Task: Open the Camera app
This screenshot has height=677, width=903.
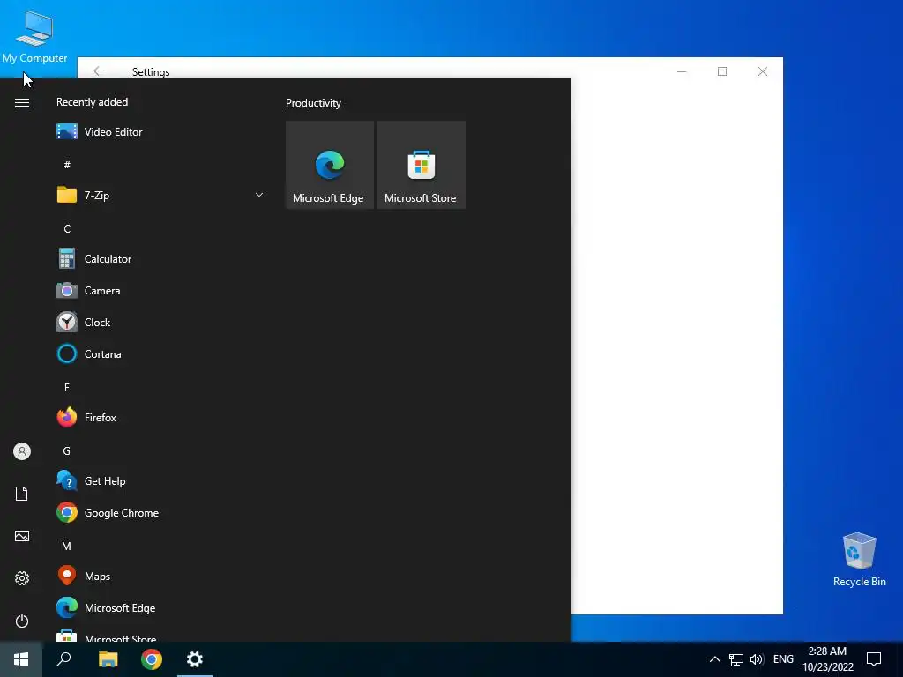Action: pos(160,291)
